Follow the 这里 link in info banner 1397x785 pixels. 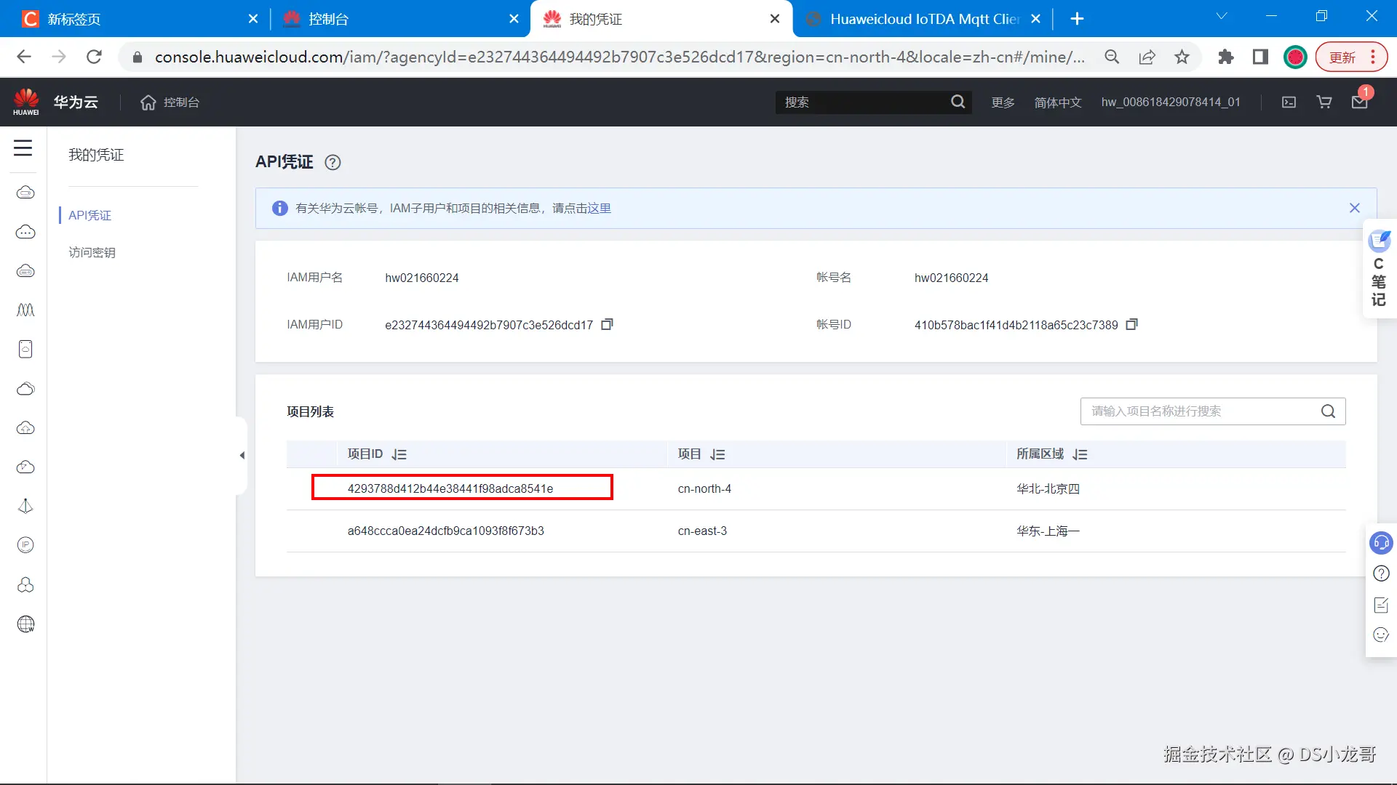599,209
